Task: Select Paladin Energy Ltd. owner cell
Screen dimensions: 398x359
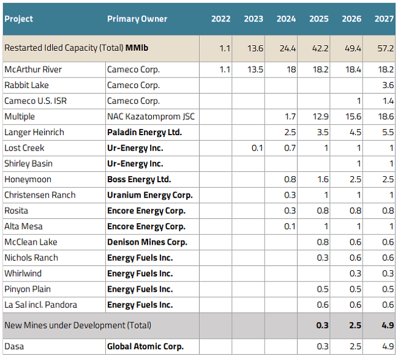Action: (152, 132)
